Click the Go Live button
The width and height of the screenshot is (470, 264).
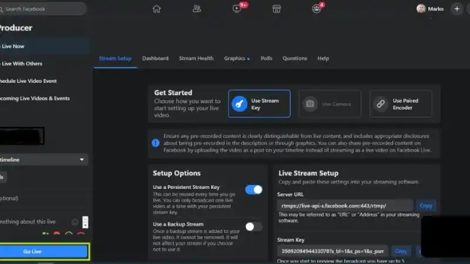coord(43,252)
